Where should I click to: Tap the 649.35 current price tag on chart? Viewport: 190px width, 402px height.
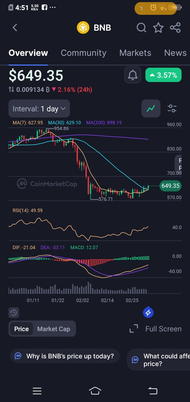point(170,186)
